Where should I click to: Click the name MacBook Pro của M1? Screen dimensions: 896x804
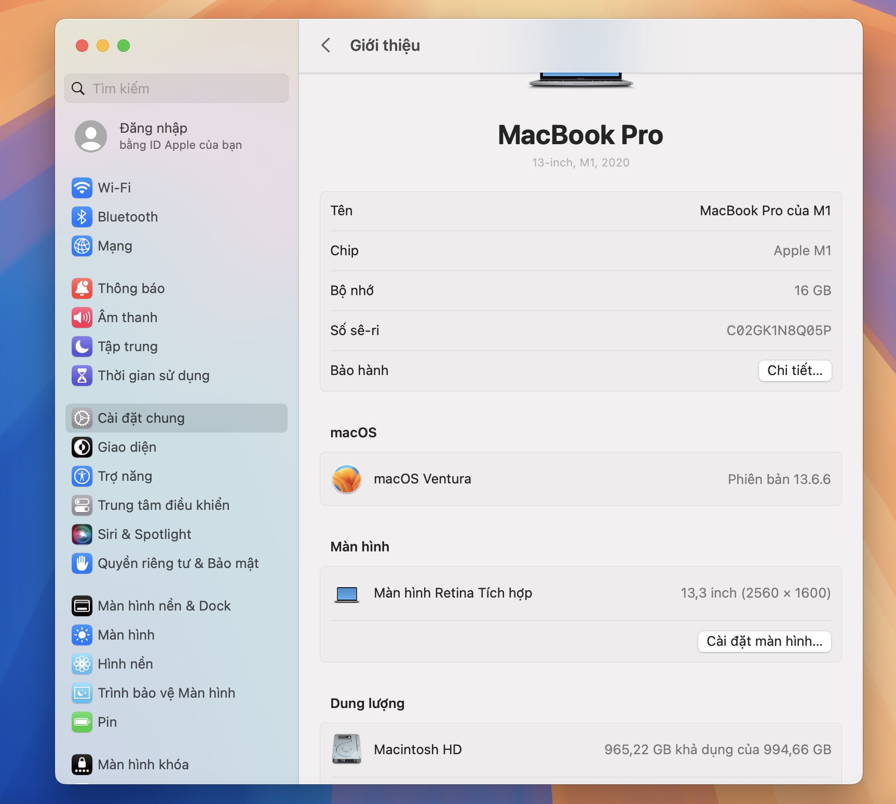click(x=765, y=211)
